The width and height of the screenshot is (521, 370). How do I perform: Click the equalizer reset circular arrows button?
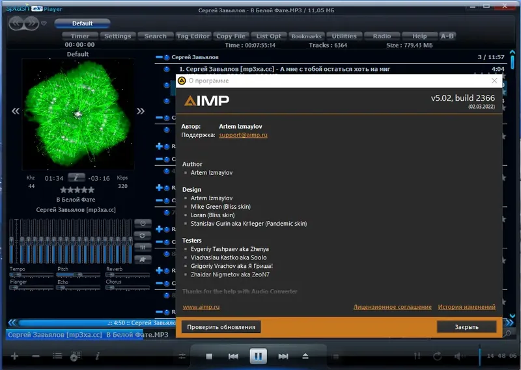[x=143, y=235]
